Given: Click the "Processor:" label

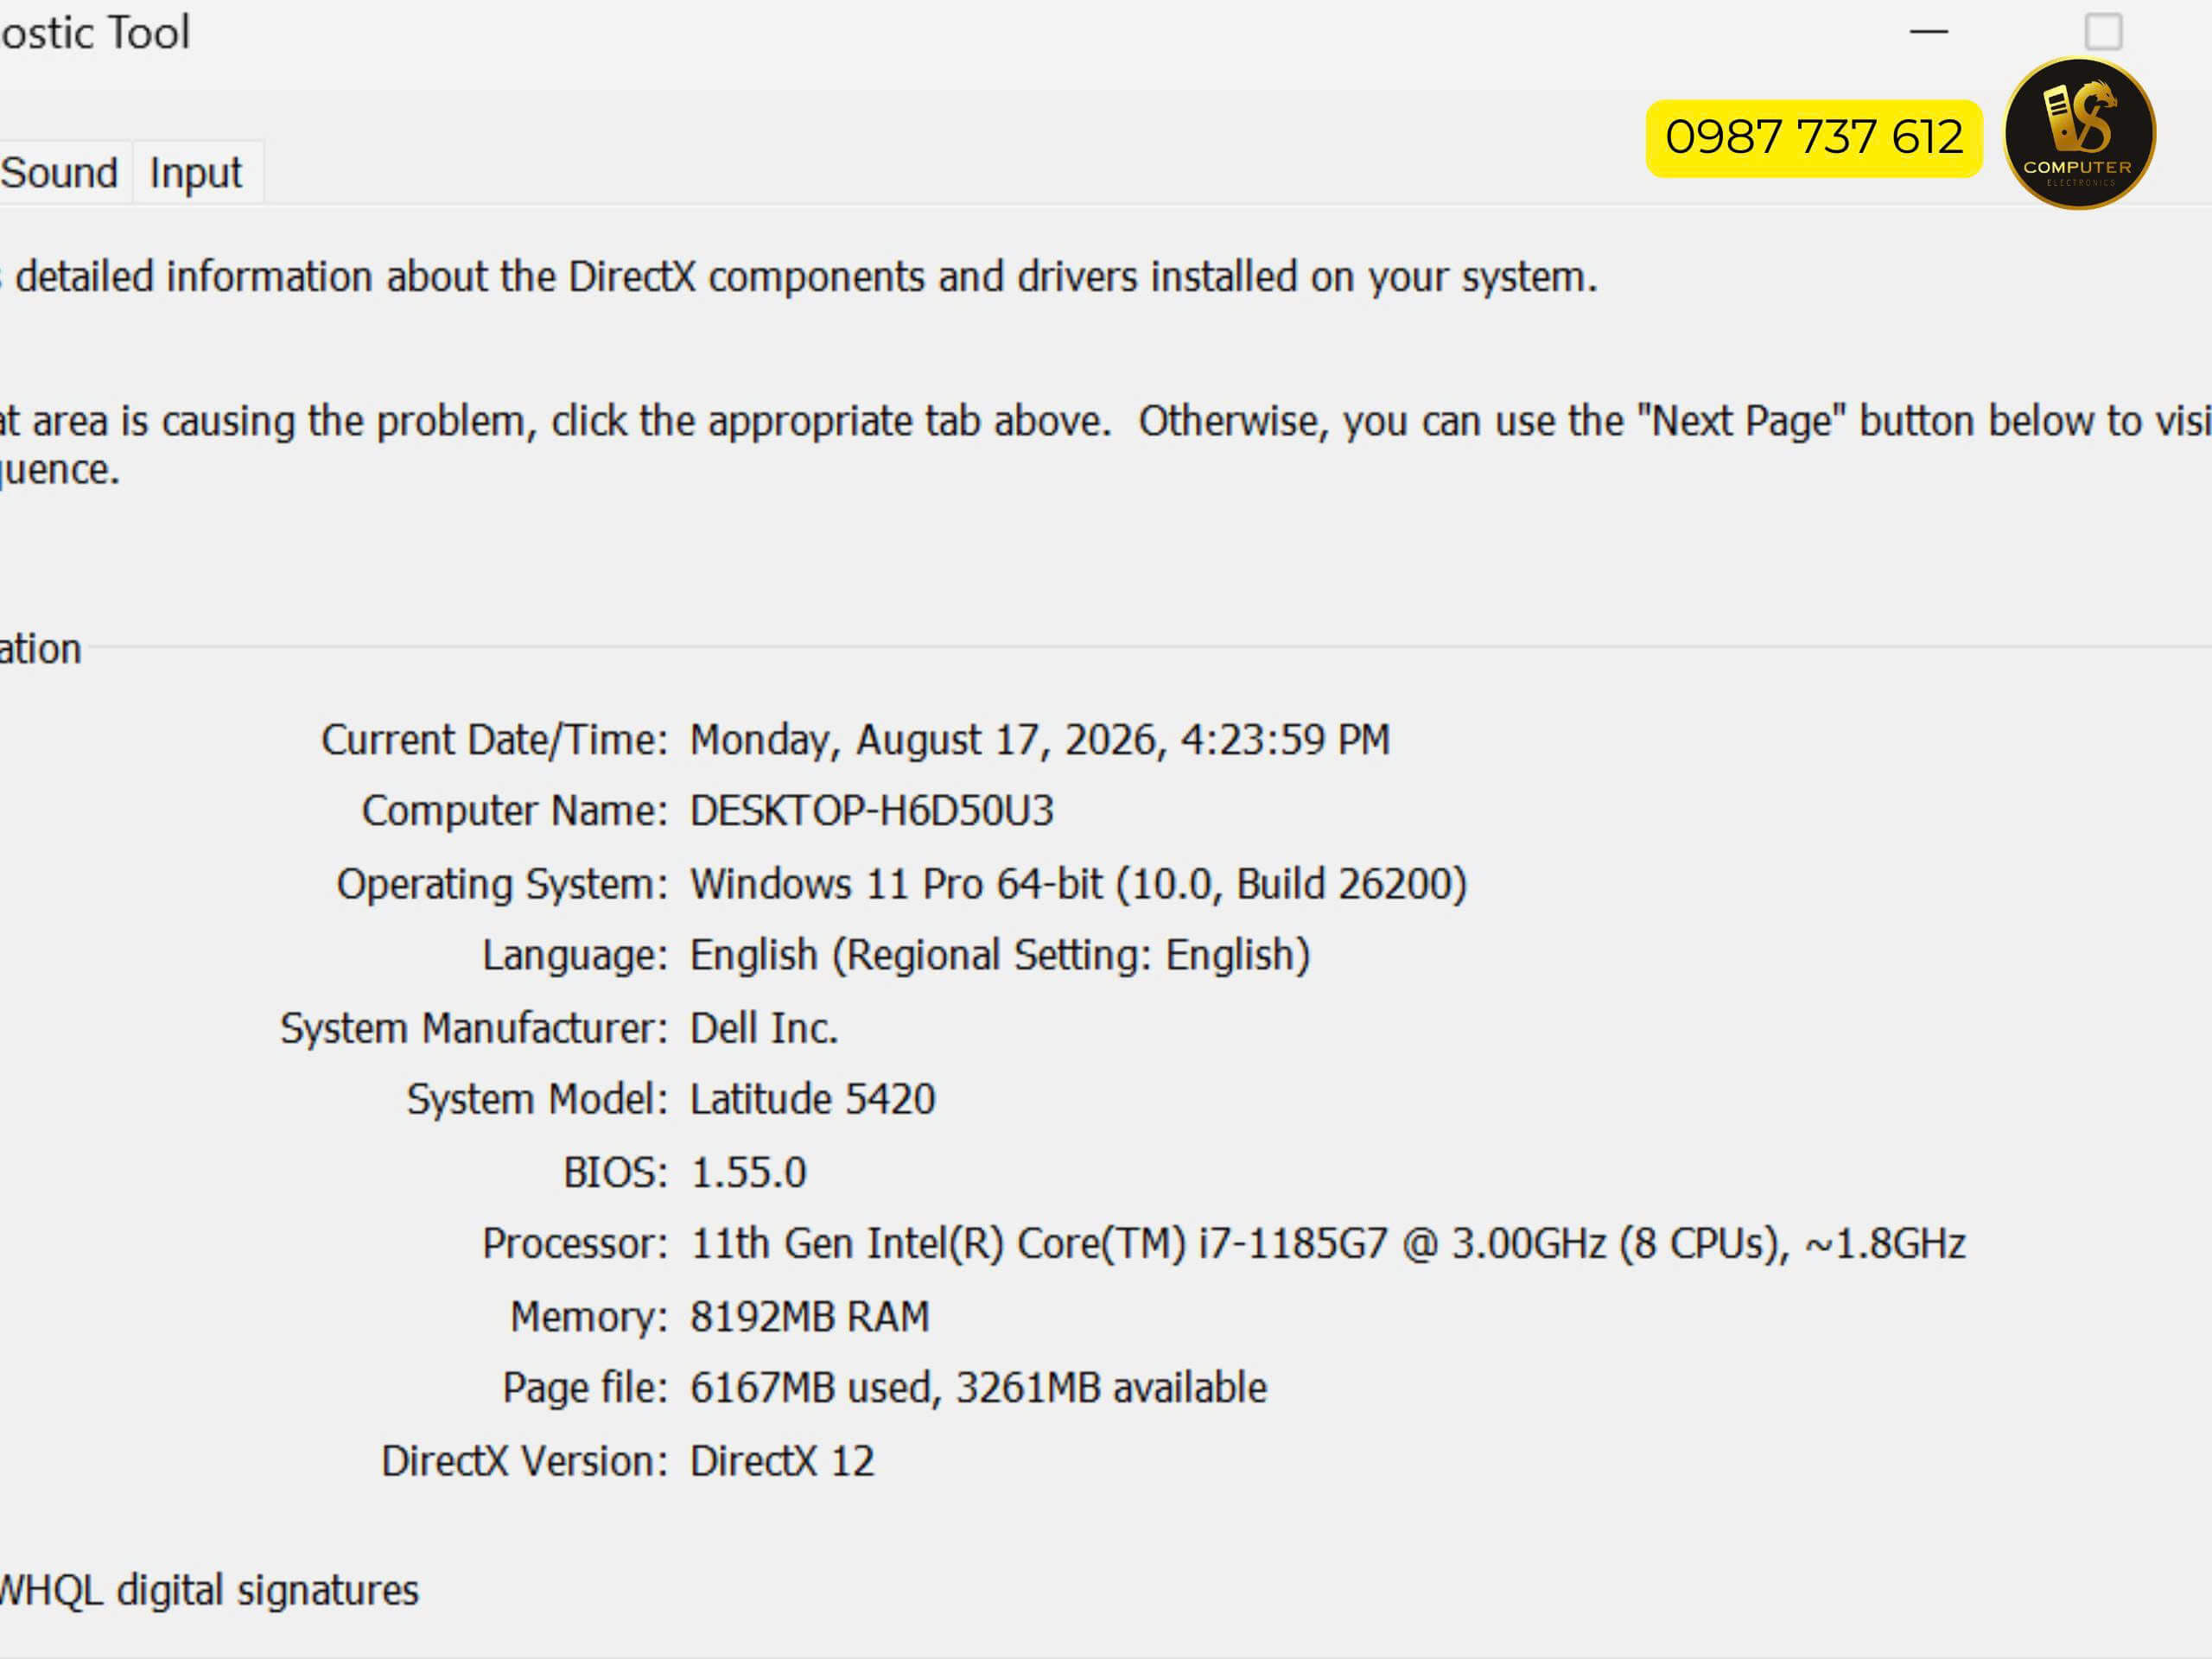Looking at the screenshot, I should coord(575,1244).
